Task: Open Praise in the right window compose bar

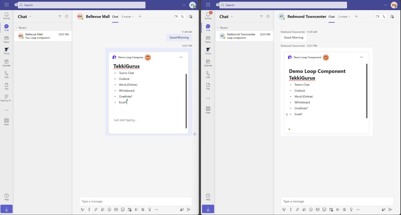Action: click(x=351, y=210)
